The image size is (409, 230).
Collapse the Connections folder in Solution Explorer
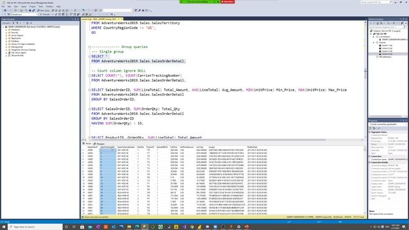374,37
